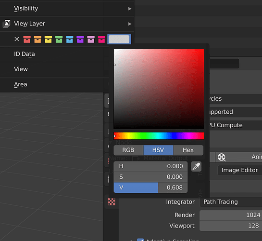Viewport: 262px width, 241px height.
Task: Click the eyedropper color sampler
Action: (x=196, y=166)
